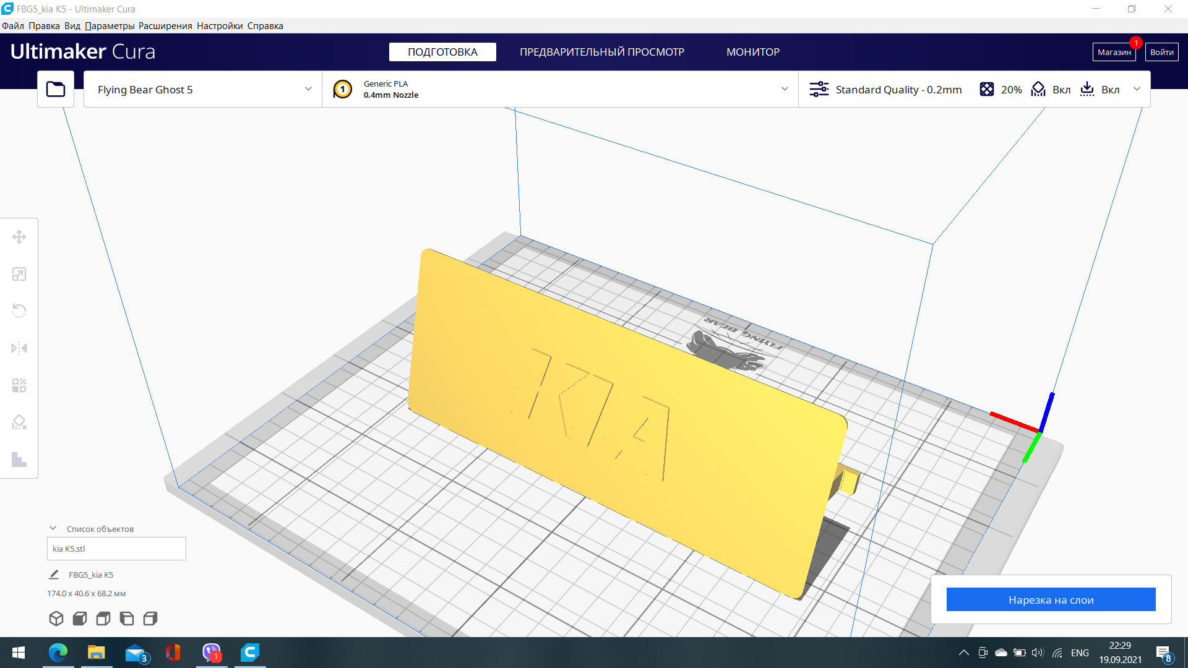Open Per Model Settings tool

pos(19,385)
